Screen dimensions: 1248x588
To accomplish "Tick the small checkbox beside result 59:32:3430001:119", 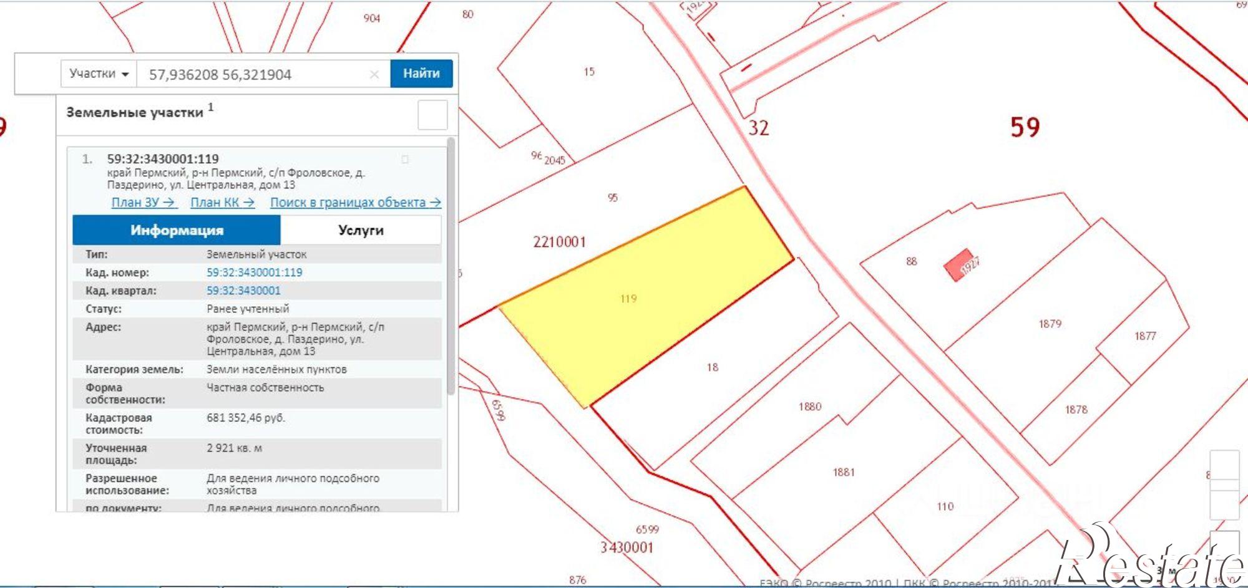I will tap(405, 160).
